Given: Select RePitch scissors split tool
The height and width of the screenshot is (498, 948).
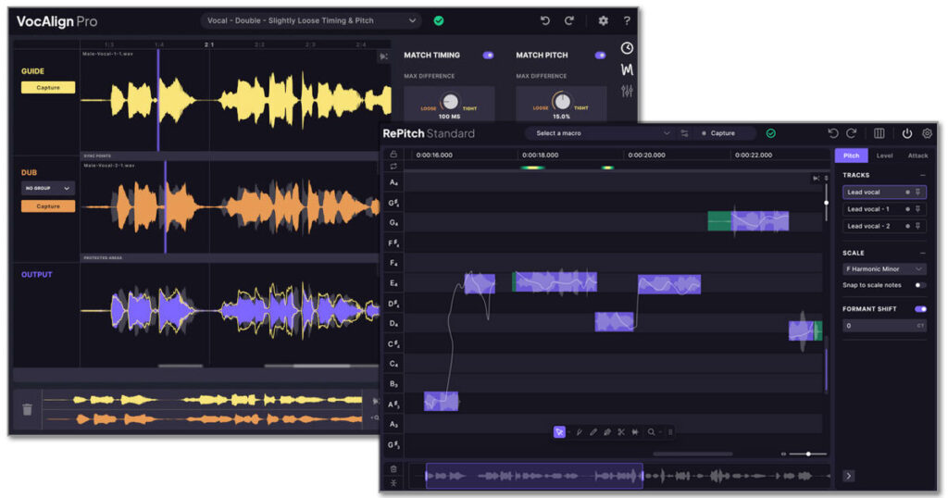Looking at the screenshot, I should point(621,432).
